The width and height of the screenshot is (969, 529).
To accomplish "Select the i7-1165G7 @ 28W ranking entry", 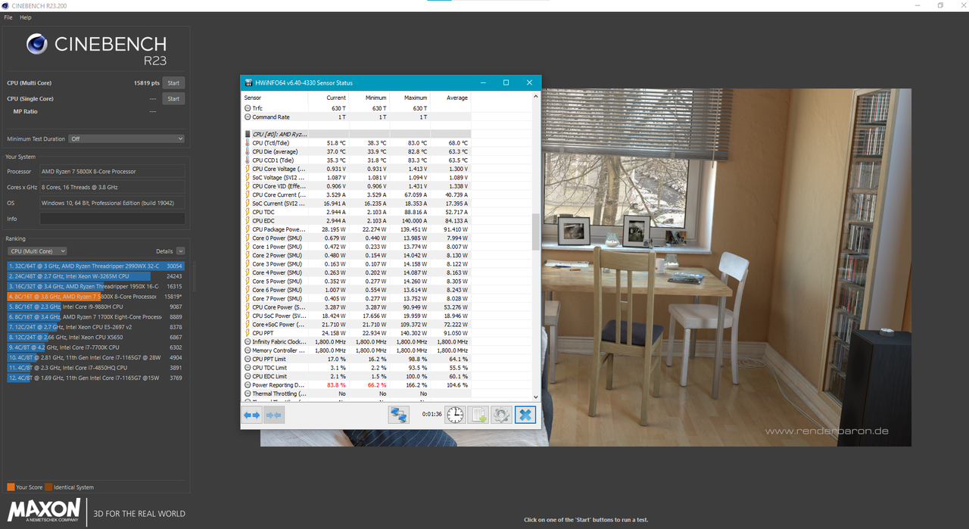I will 95,357.
